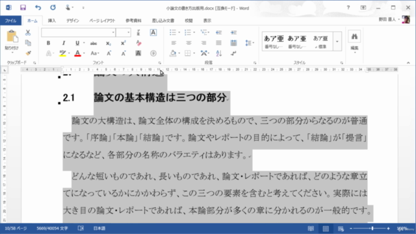Screen dimensions: 416x234
Task: Open the Font dialog launcher
Action: click(159, 63)
